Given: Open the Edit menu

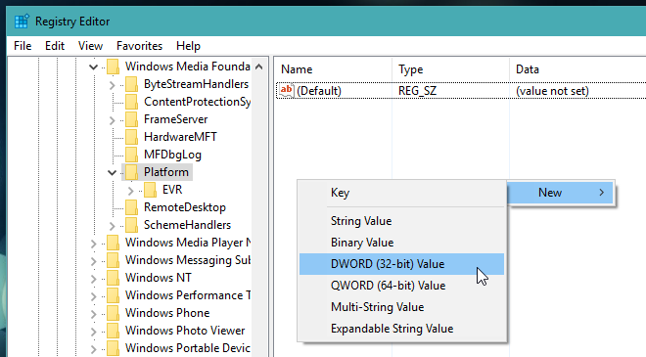Looking at the screenshot, I should pyautogui.click(x=55, y=46).
